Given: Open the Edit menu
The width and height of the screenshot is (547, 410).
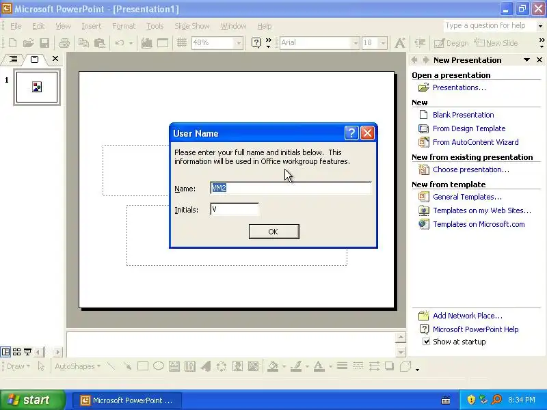Looking at the screenshot, I should coord(38,26).
